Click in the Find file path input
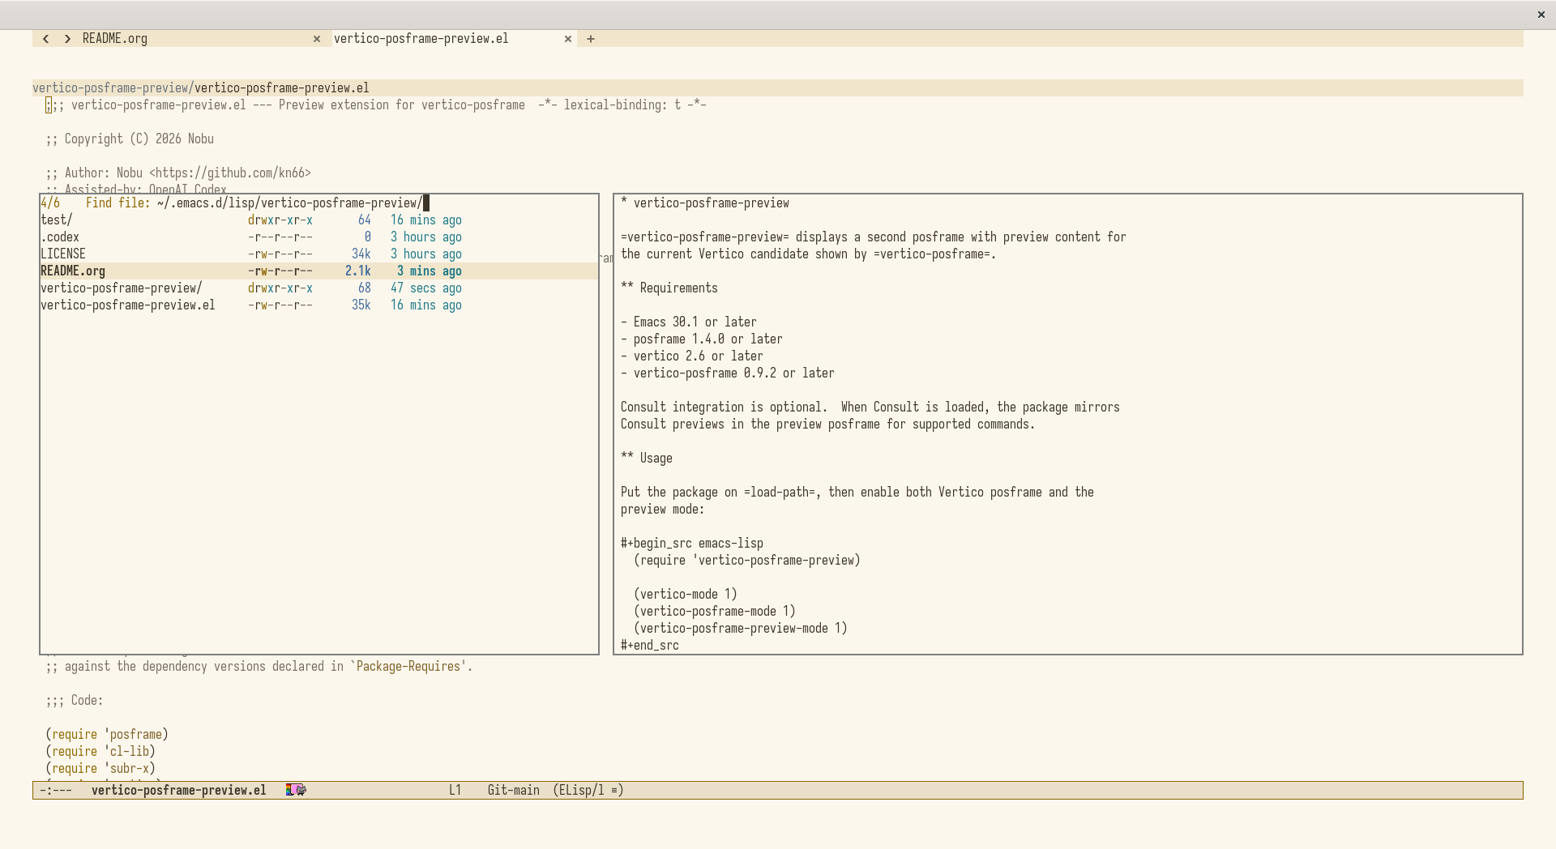Viewport: 1556px width, 849px height. click(x=290, y=203)
